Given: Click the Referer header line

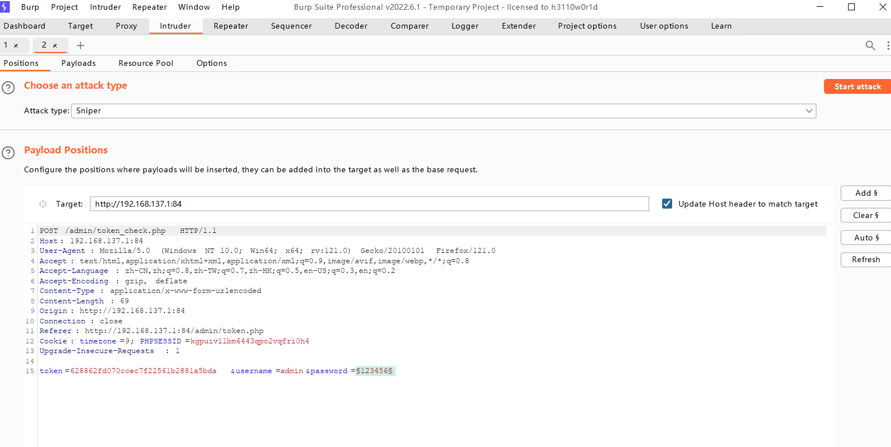Looking at the screenshot, I should [151, 331].
